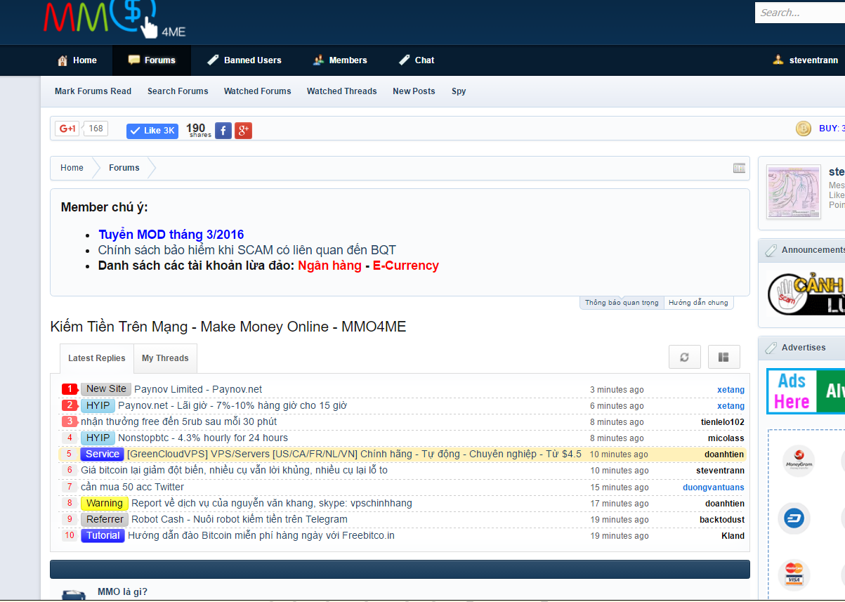Image resolution: width=845 pixels, height=602 pixels.
Task: Open the Watched Threads link
Action: tap(341, 91)
